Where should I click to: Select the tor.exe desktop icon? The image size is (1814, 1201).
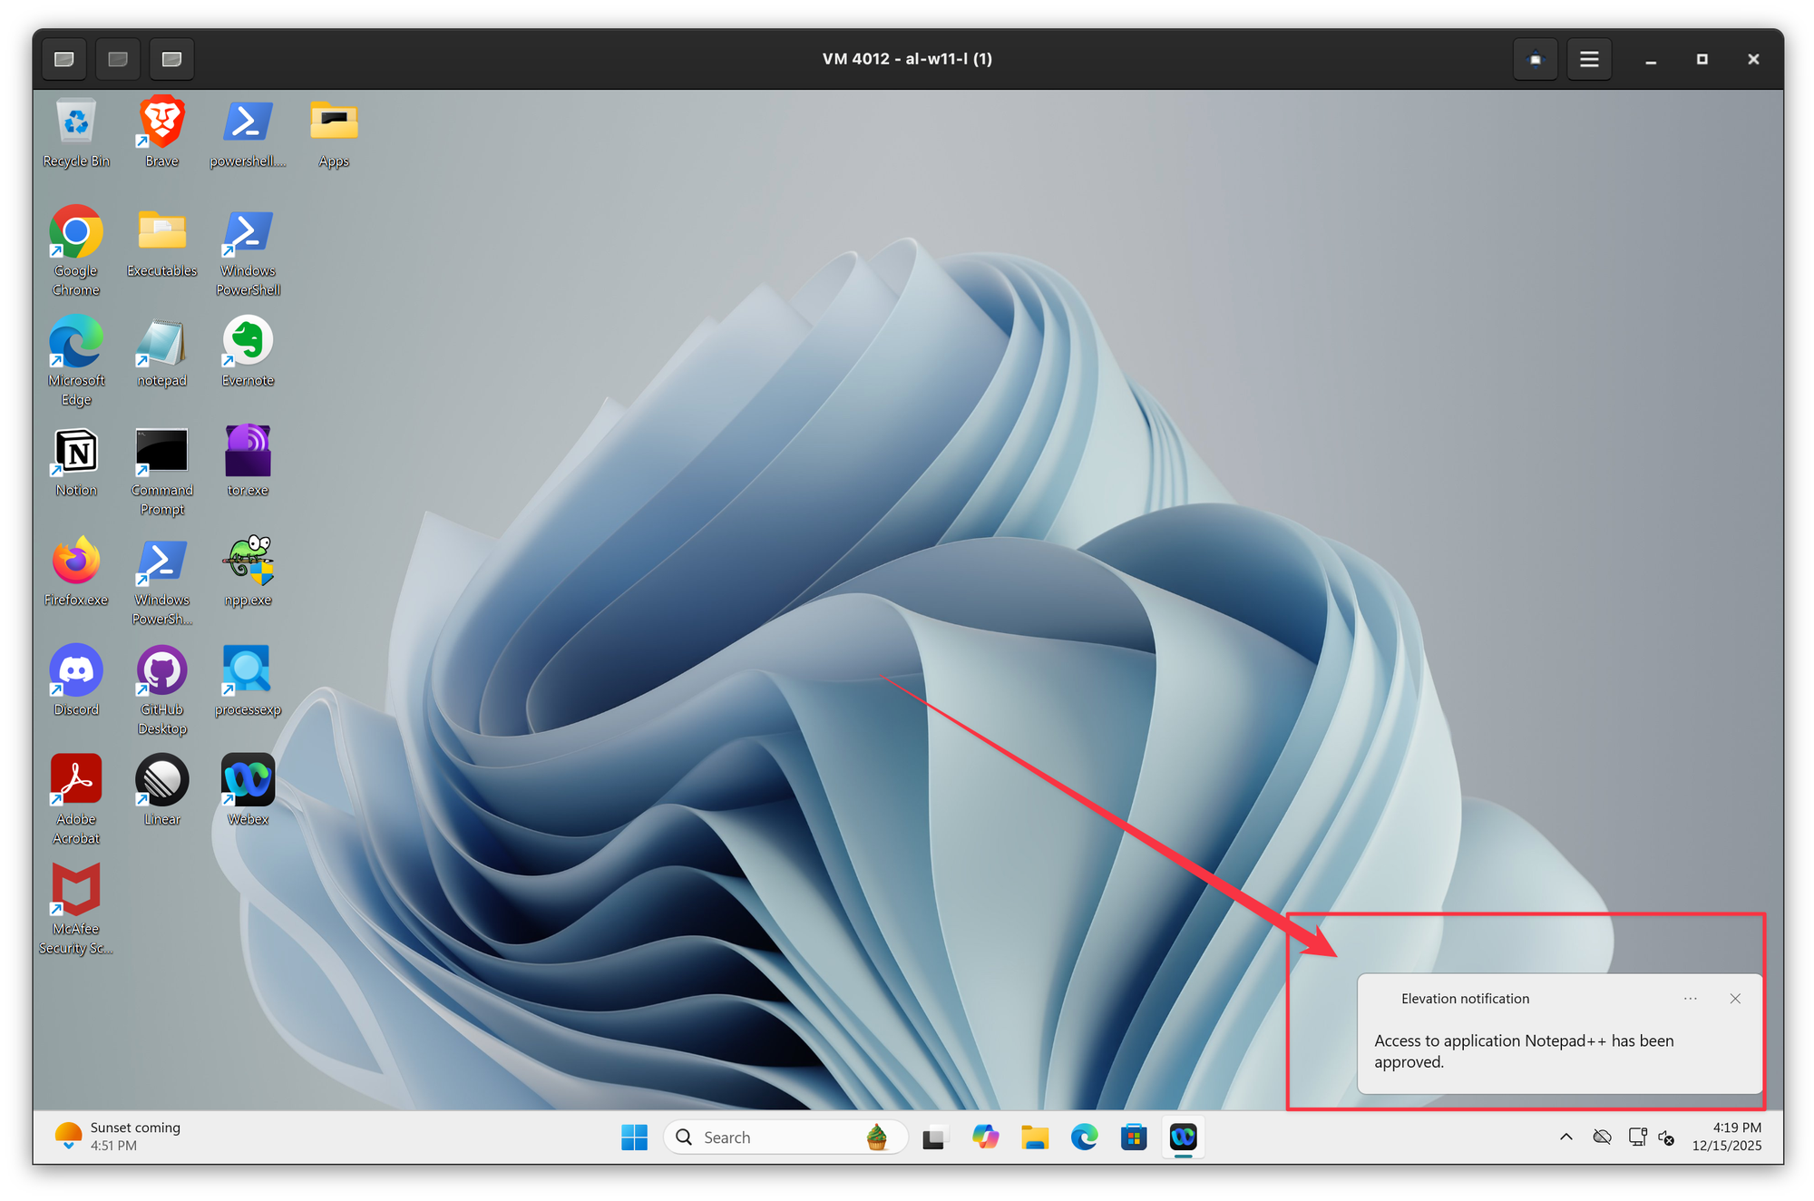pos(248,452)
